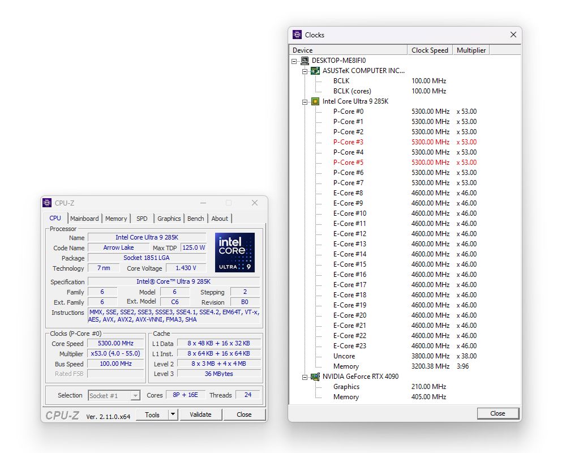Click the Core Voltage value 1.430 V
Viewport: 566px width, 453px height.
coord(186,268)
